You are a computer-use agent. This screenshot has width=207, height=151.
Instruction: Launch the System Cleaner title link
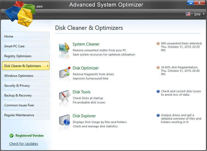(86, 44)
